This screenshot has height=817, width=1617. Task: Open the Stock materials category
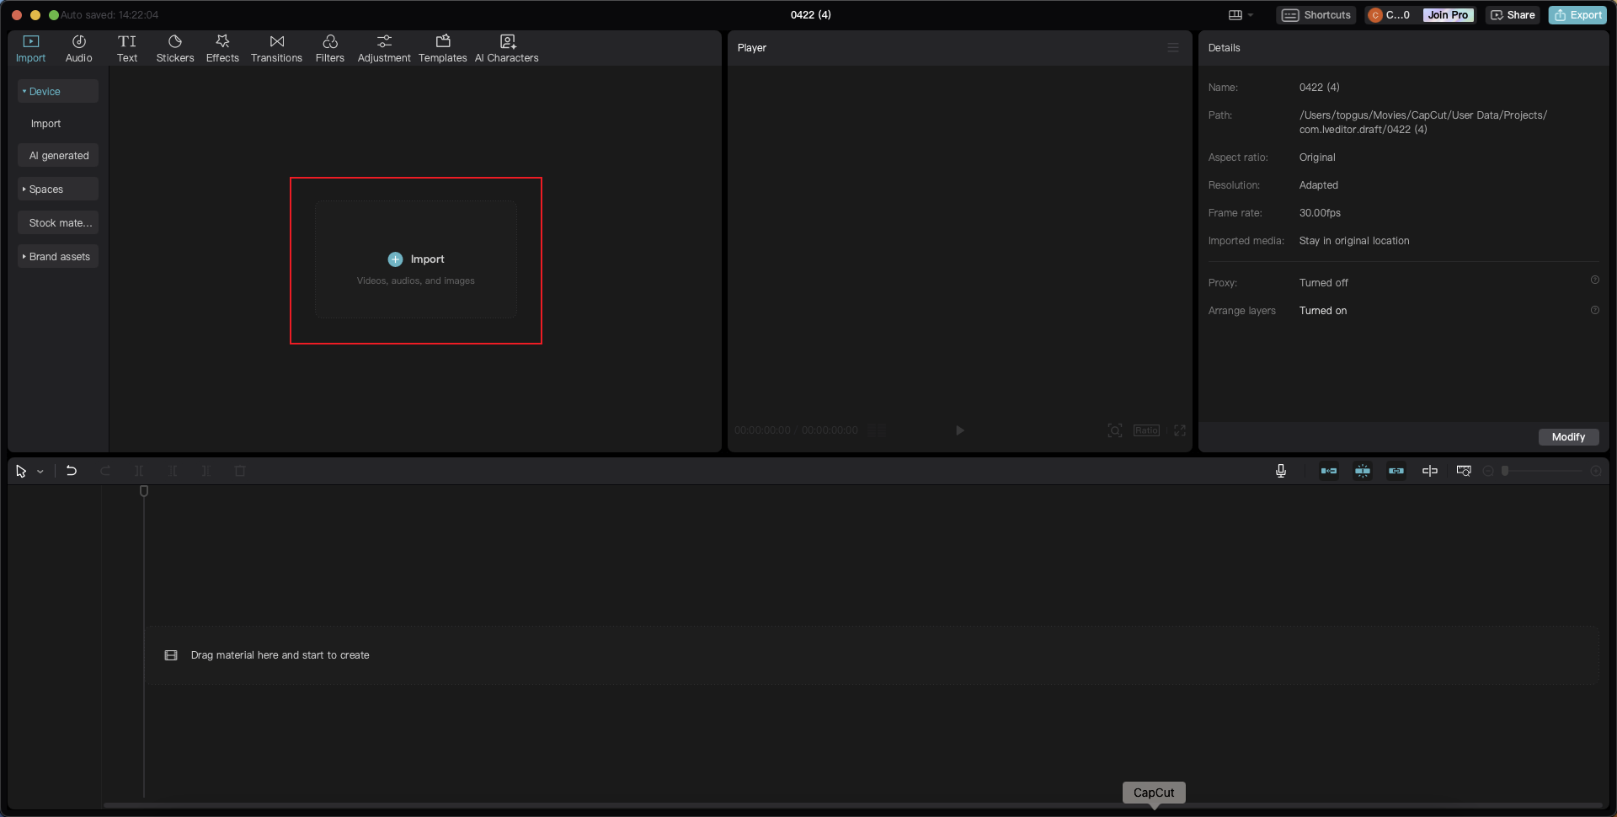(58, 222)
